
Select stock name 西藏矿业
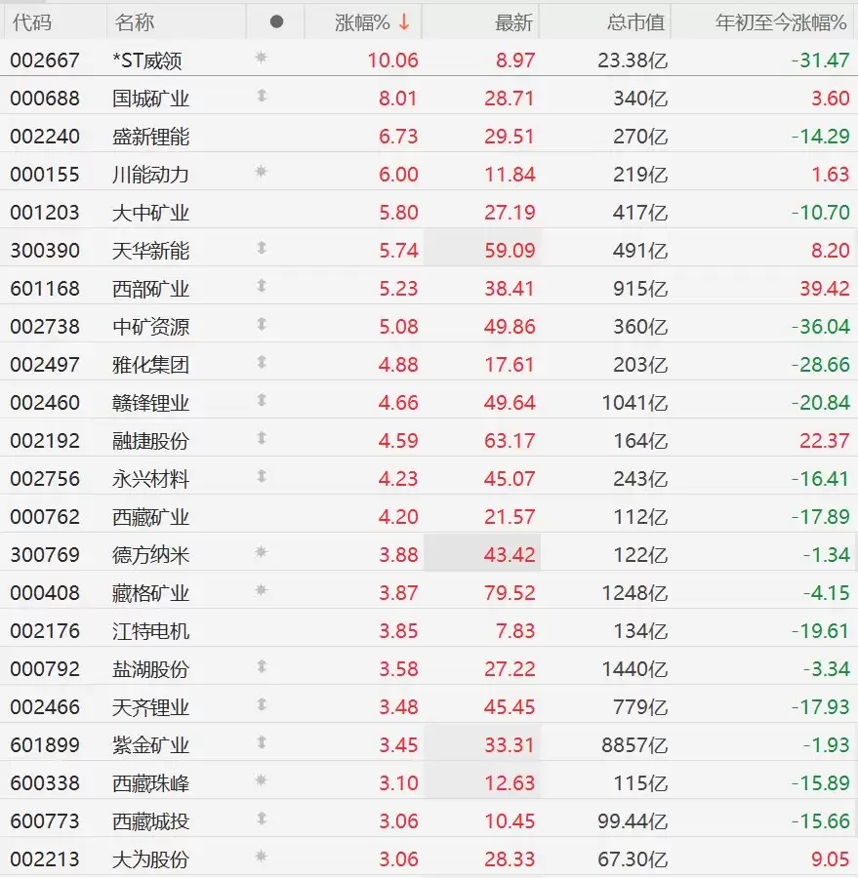point(150,517)
